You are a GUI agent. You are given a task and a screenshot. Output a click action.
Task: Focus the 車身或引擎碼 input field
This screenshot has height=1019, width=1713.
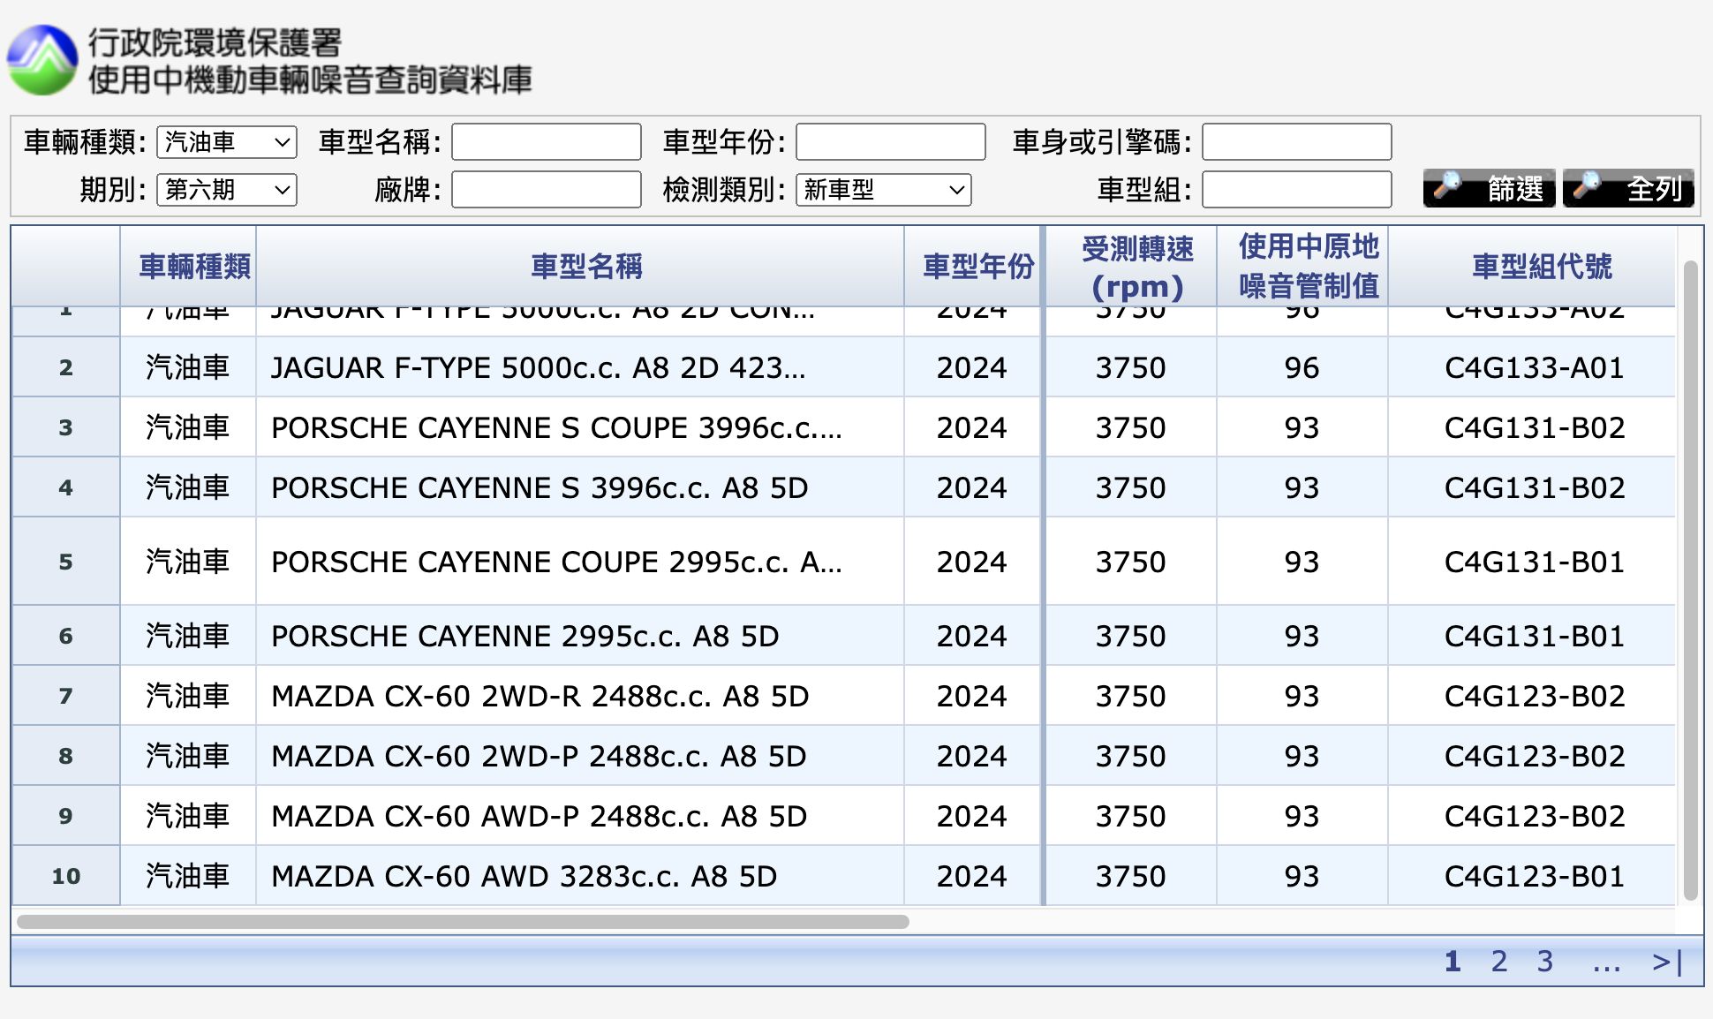(x=1297, y=142)
